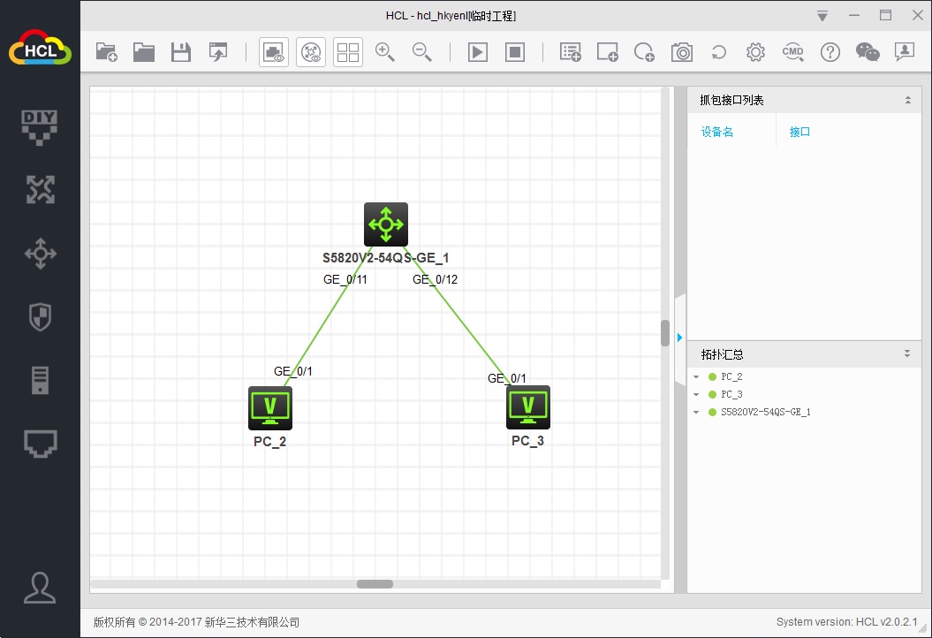Viewport: 932px width, 638px height.
Task: Toggle the show device names button
Action: [x=311, y=52]
